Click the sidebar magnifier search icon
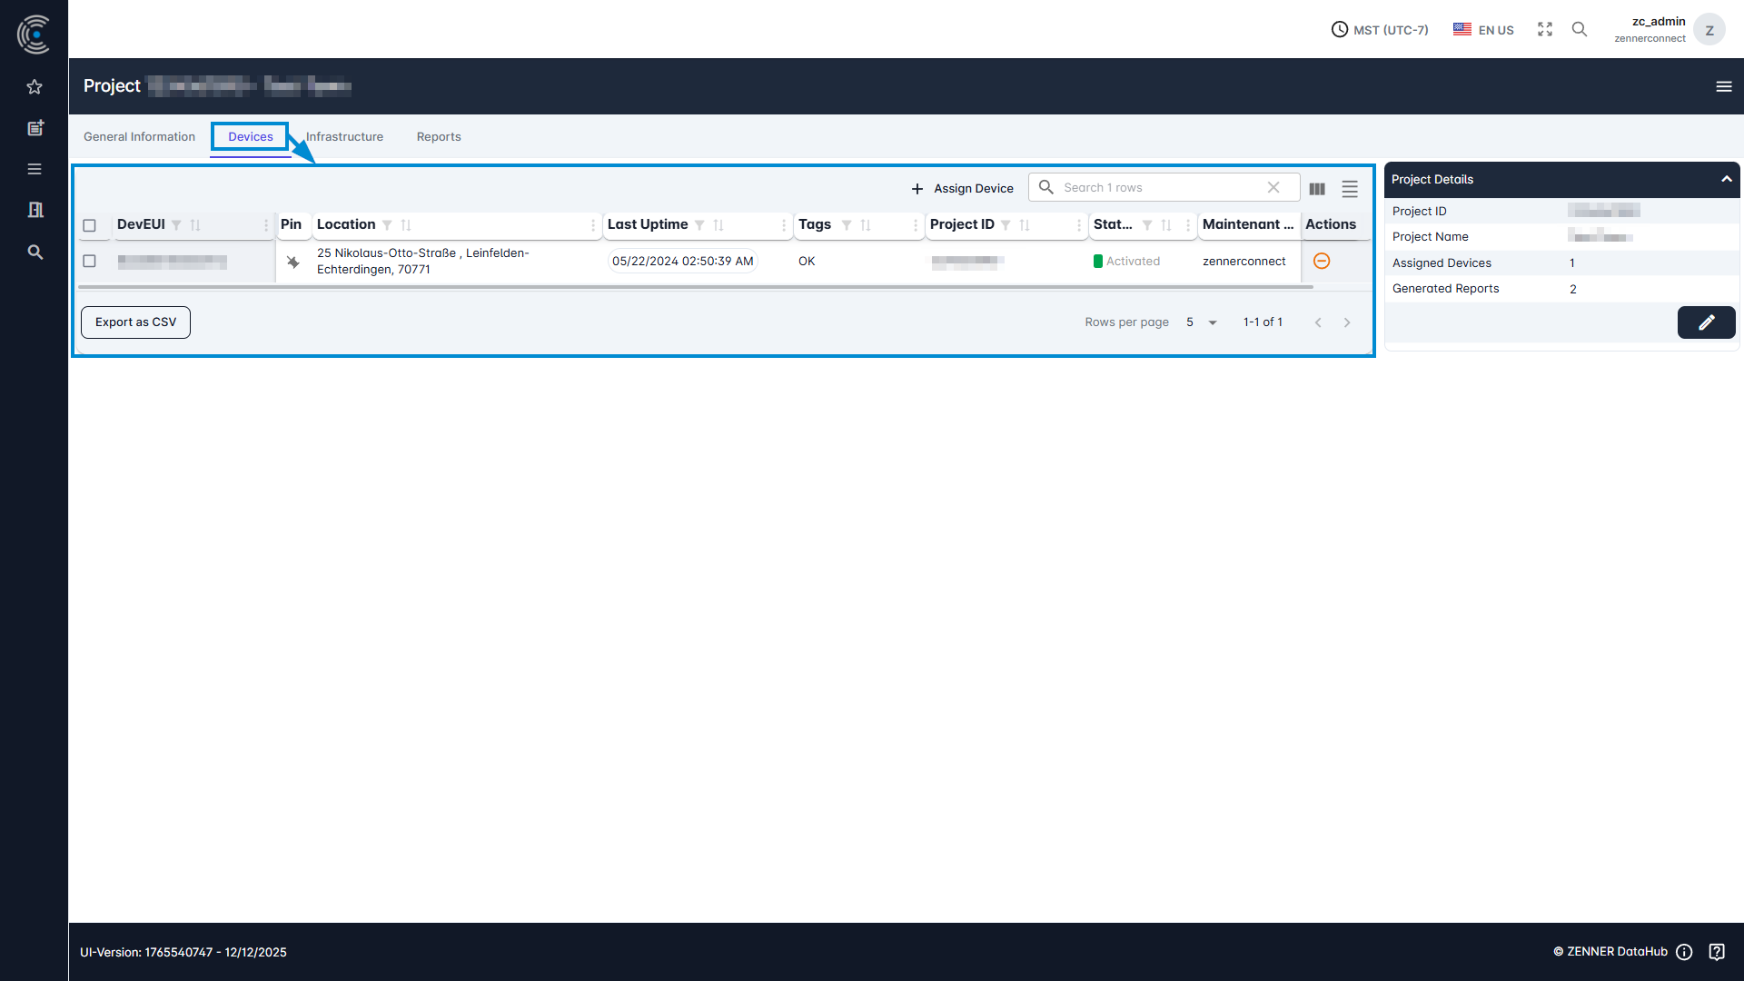Screen dimensions: 1744x981 click(x=35, y=252)
